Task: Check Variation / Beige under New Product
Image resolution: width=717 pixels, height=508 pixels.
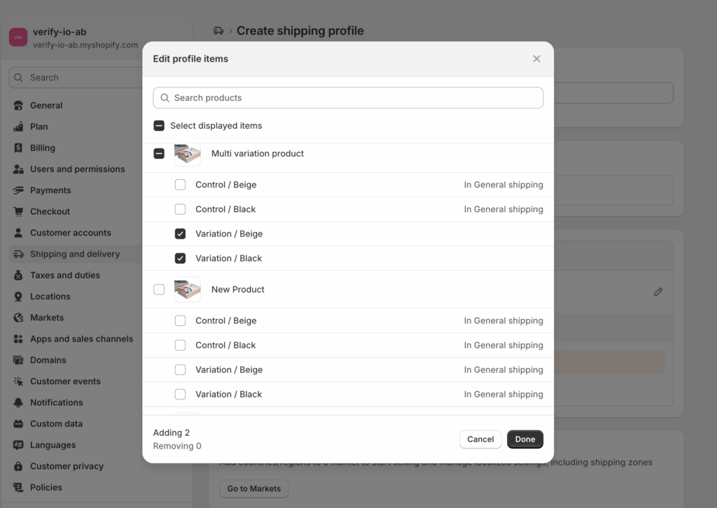Action: click(x=180, y=369)
